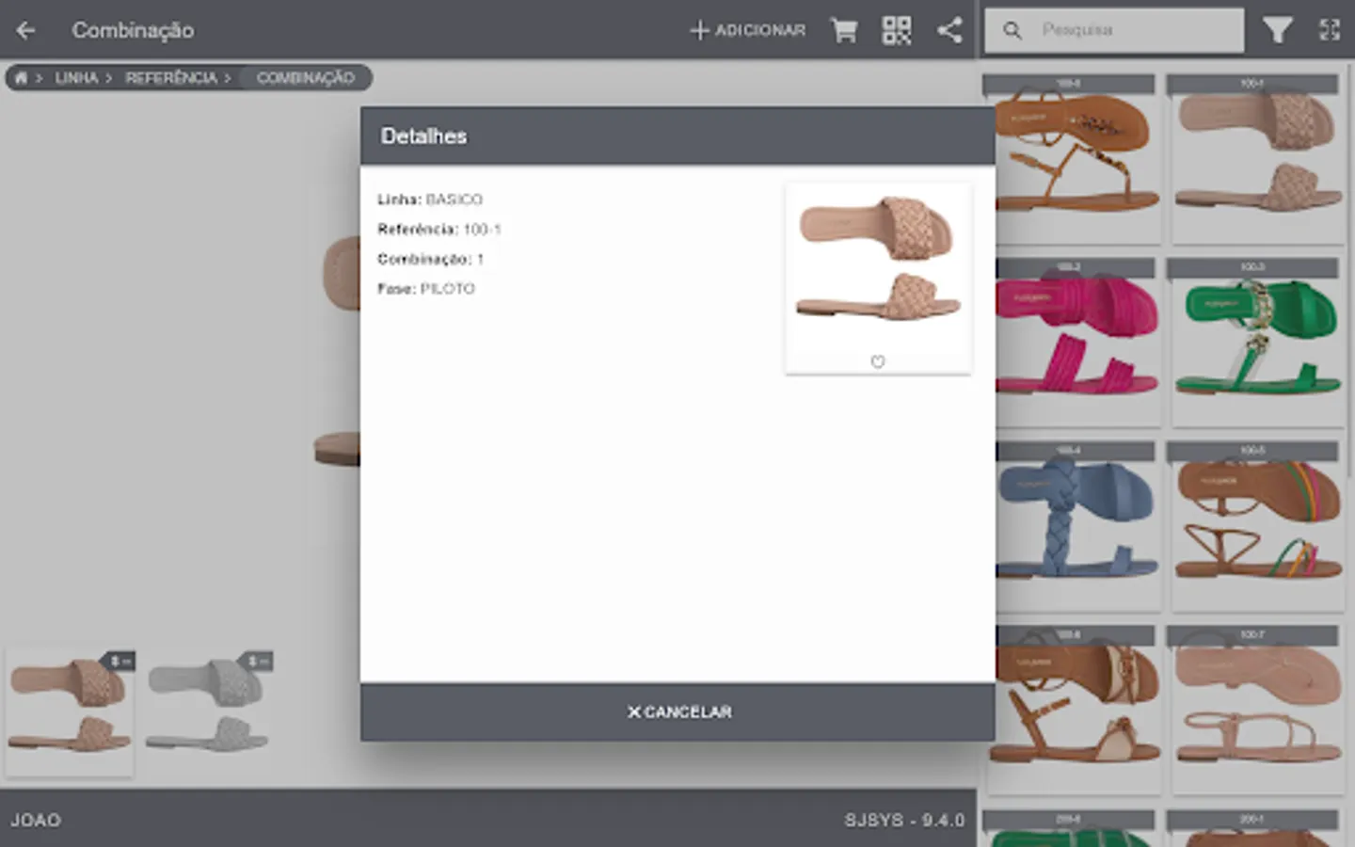Click the 'Combinação: 1' text
Viewport: 1355px width, 847px height.
pos(430,259)
